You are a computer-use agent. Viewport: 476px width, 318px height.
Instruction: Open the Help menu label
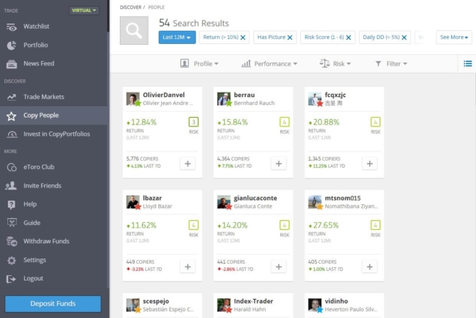pyautogui.click(x=30, y=204)
